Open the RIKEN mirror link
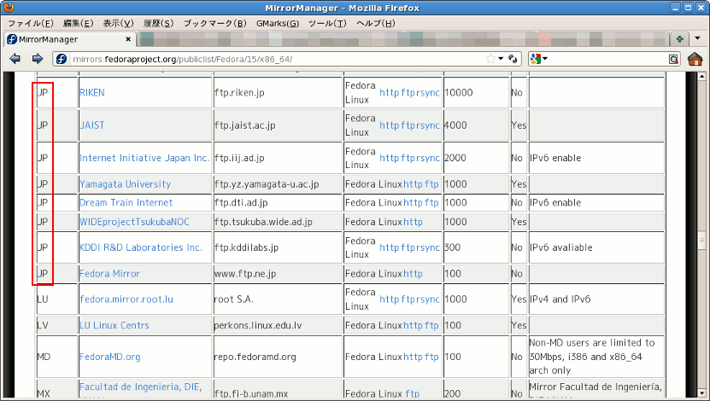 pos(92,92)
